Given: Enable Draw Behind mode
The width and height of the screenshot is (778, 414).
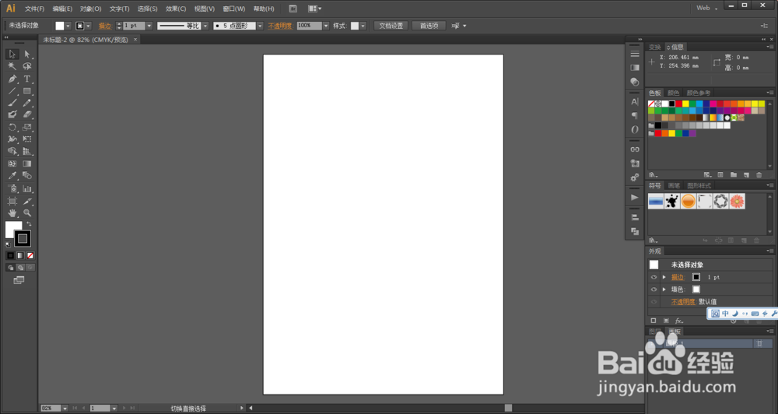Looking at the screenshot, I should pyautogui.click(x=20, y=268).
